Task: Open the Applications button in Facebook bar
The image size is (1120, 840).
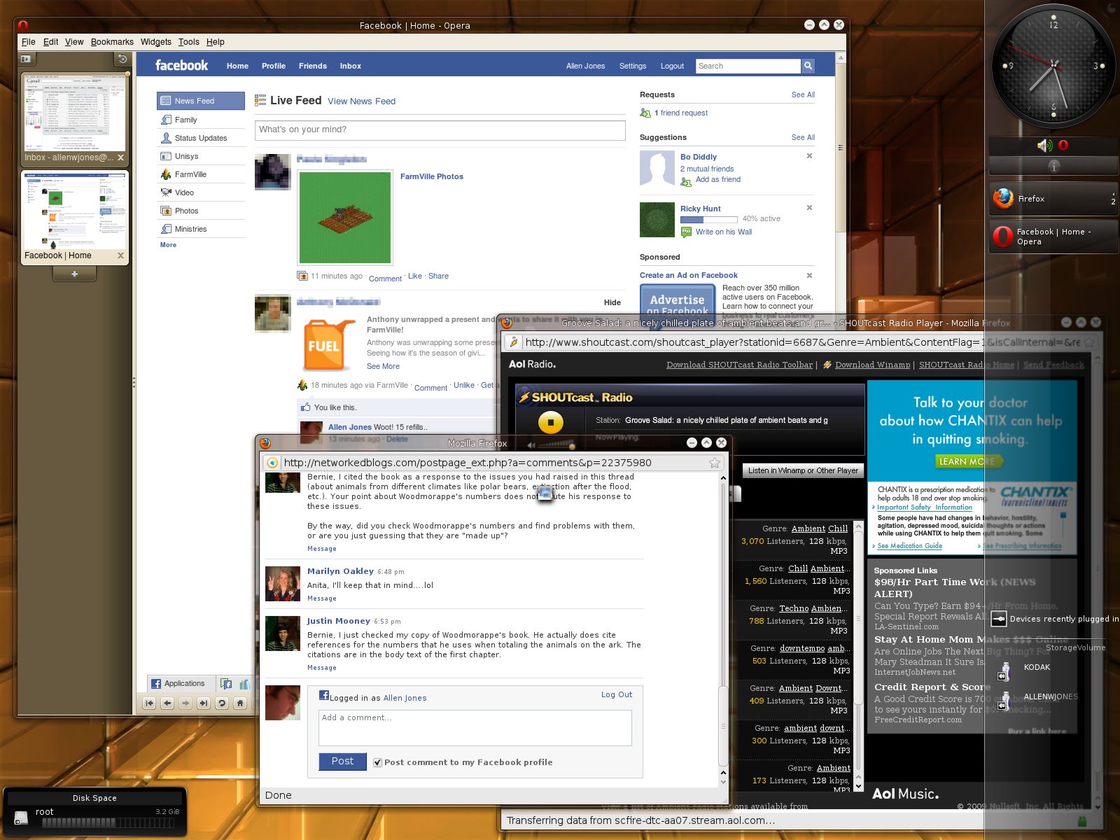Action: click(178, 683)
